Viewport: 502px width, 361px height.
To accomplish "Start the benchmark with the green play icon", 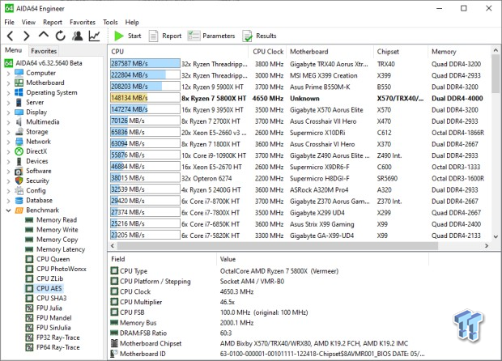I will point(119,36).
